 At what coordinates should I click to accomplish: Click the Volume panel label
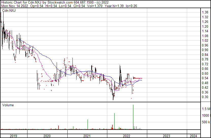pyautogui.click(x=8, y=105)
